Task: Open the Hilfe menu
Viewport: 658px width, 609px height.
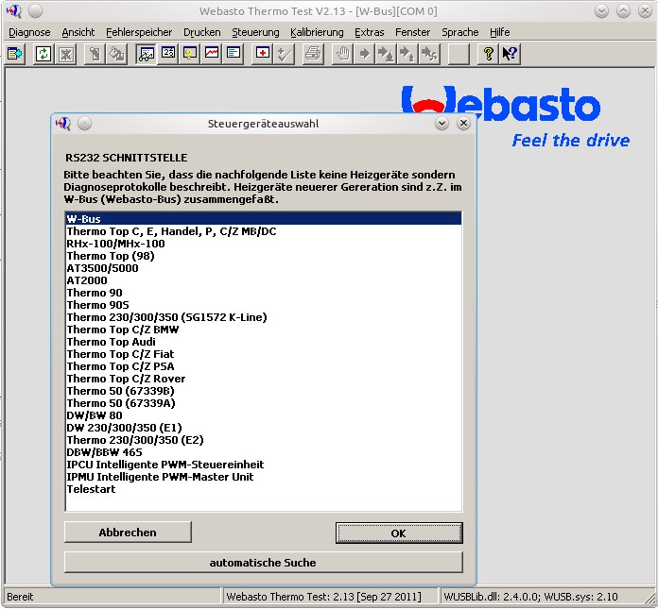Action: point(500,32)
